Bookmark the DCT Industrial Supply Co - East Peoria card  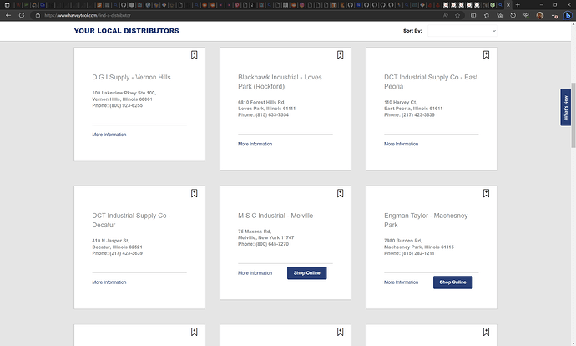coord(486,55)
